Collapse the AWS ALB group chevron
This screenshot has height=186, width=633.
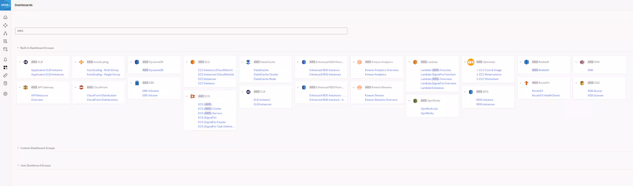[20, 62]
